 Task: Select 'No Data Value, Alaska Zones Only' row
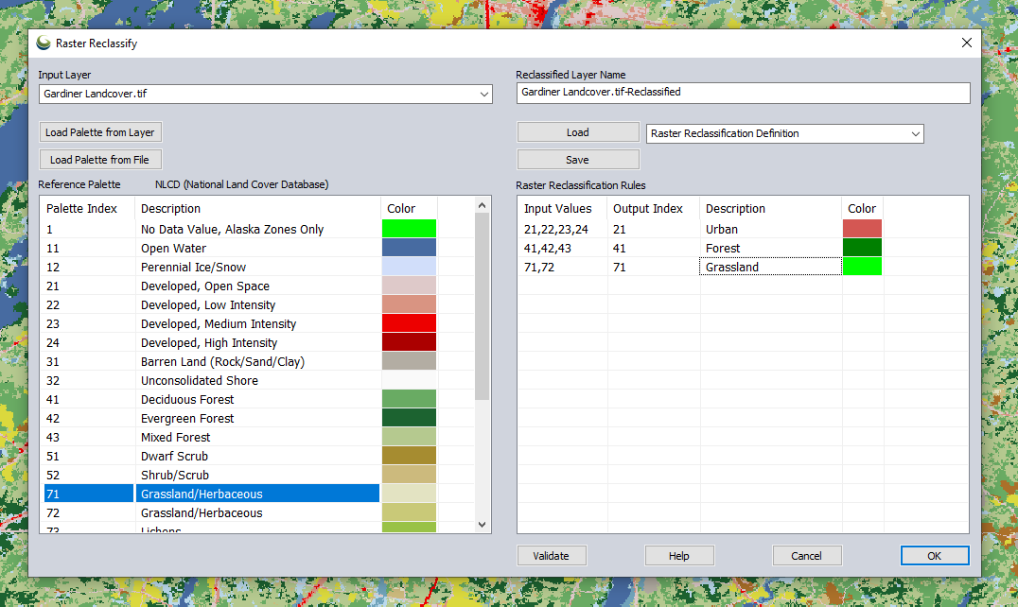click(x=240, y=229)
